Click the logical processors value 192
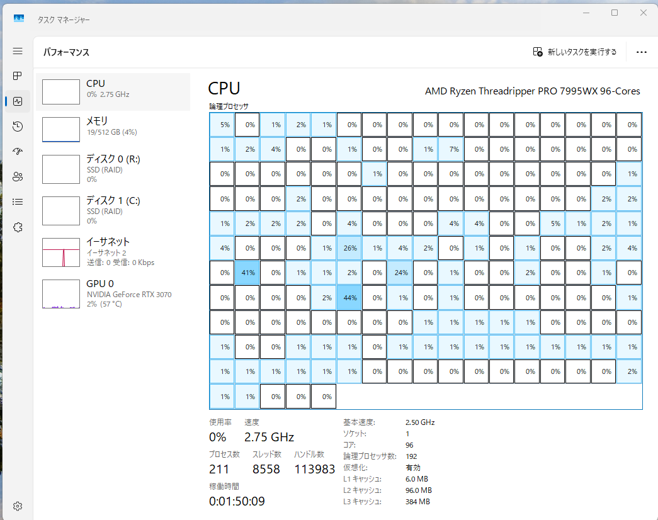The width and height of the screenshot is (658, 520). pyautogui.click(x=411, y=456)
